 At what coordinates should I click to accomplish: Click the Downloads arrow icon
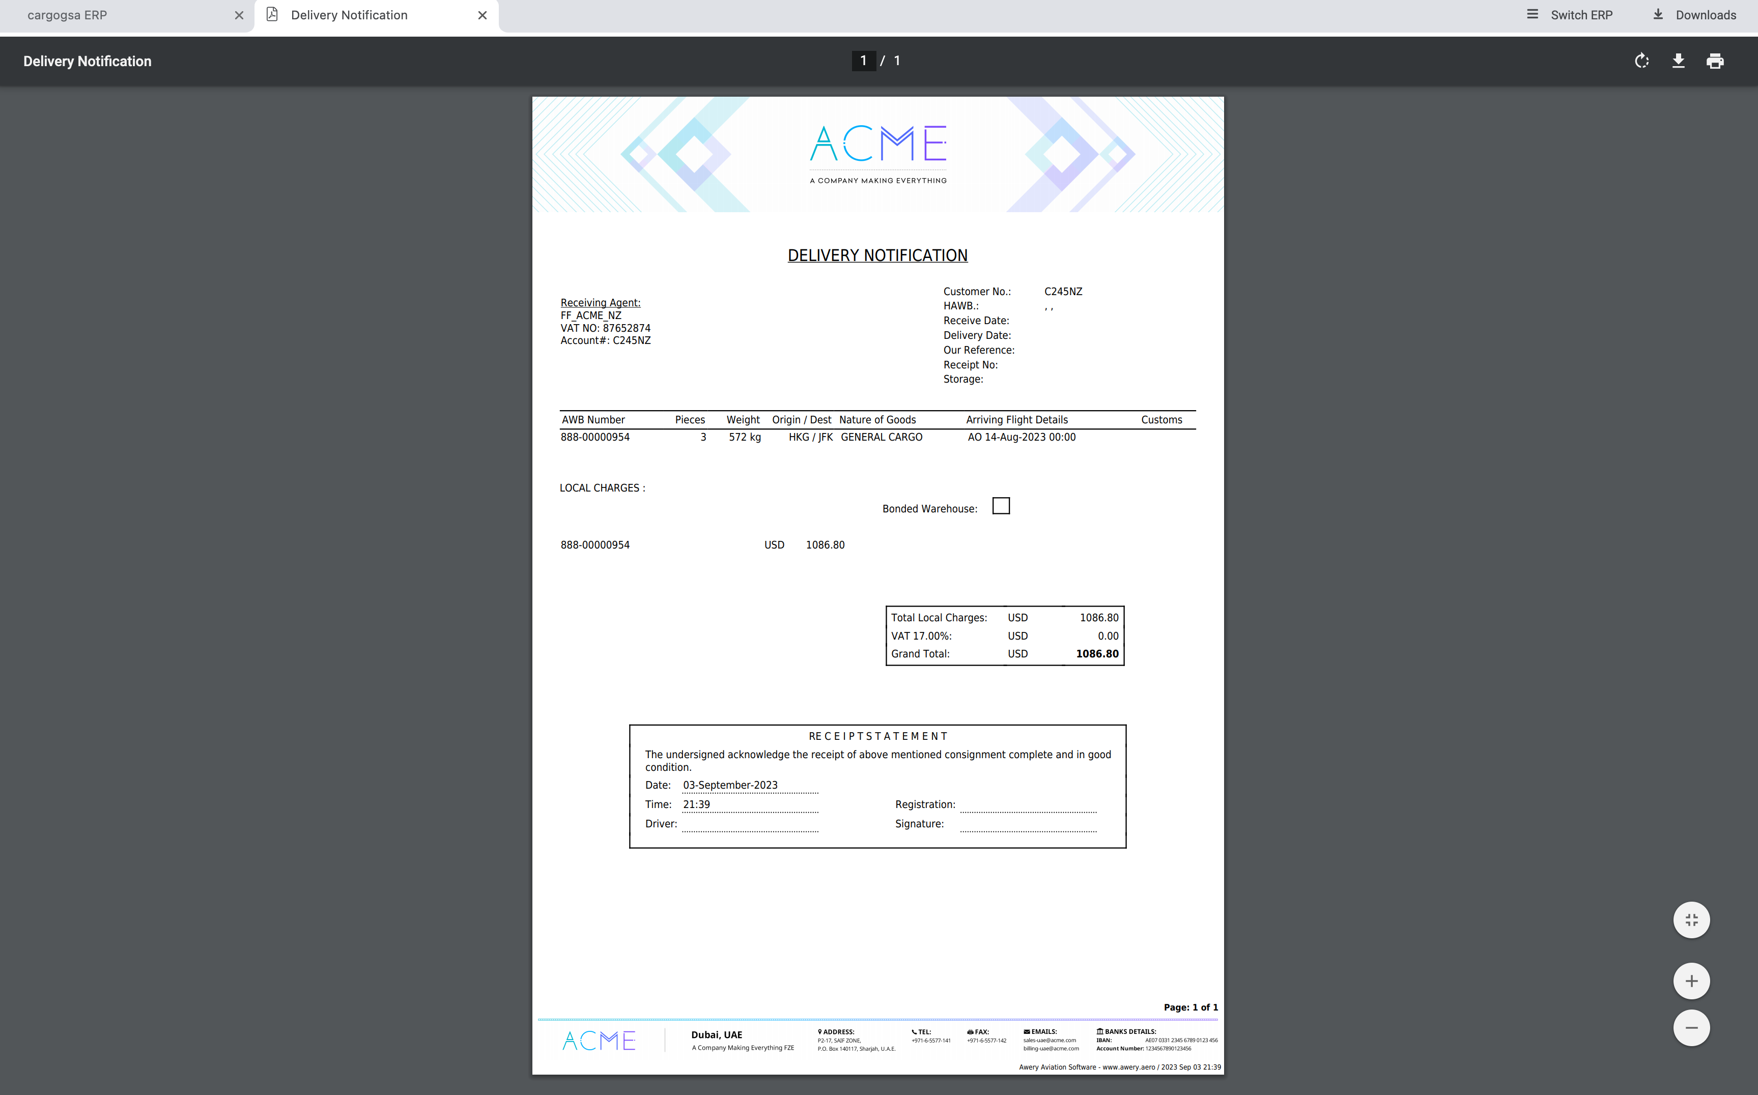(x=1657, y=14)
